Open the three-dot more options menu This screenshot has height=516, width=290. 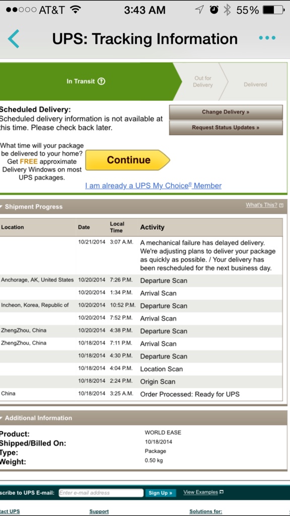coord(267,38)
